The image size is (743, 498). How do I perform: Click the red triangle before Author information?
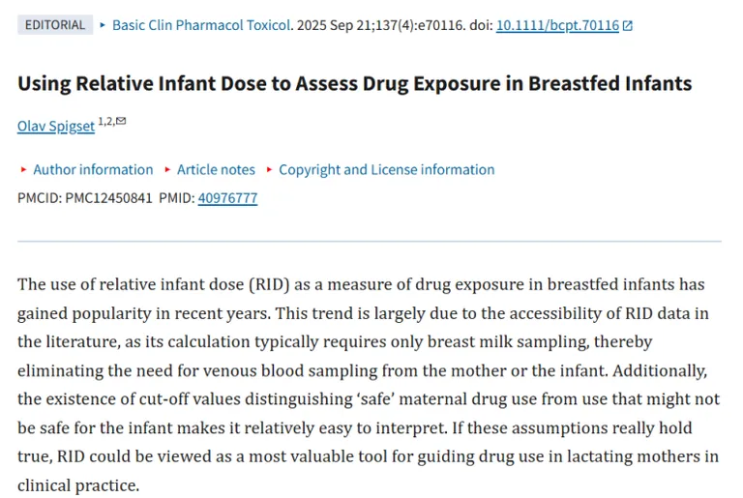pos(23,169)
